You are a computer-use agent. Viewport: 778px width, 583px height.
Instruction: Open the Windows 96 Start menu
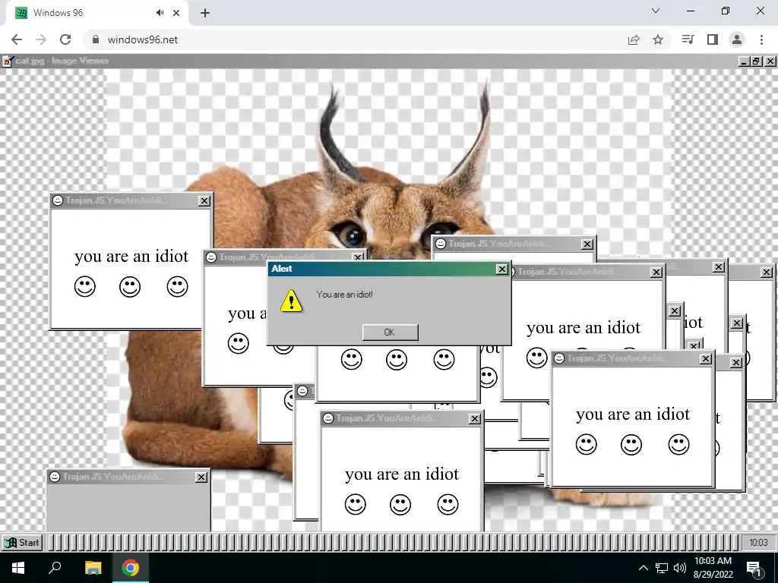22,542
